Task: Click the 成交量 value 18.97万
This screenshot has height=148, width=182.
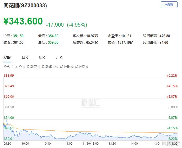Action: pos(92,36)
